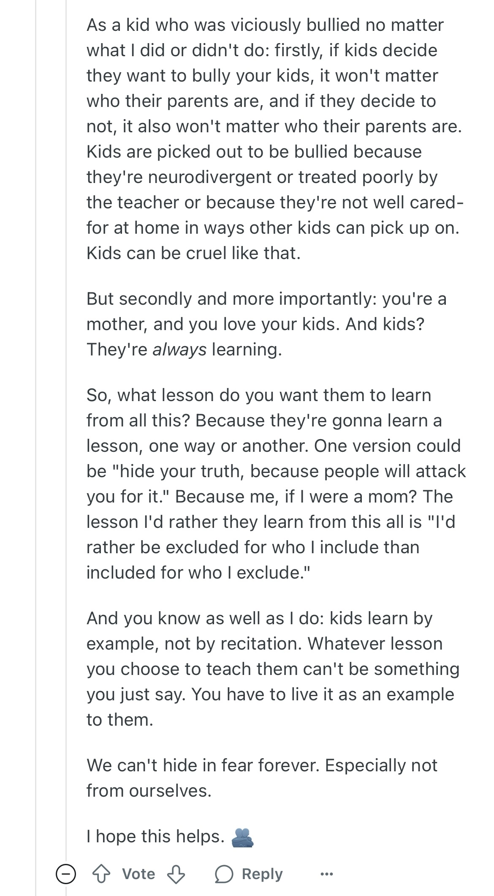This screenshot has width=494, height=896.
Task: Click the sentence "Kids can be cruel like that."
Action: tap(193, 253)
